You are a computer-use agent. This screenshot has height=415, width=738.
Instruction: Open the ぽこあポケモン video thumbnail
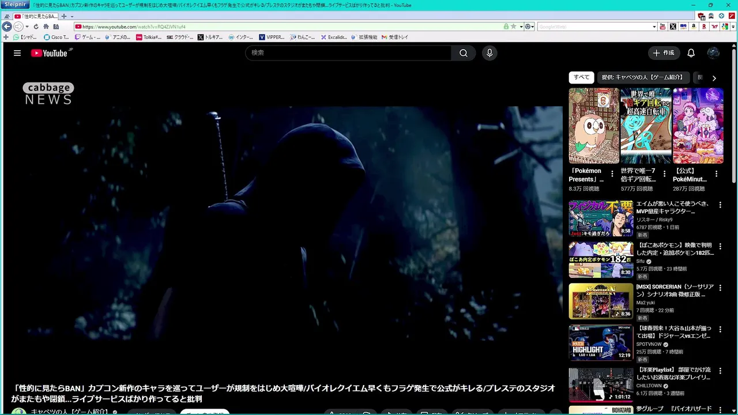click(x=601, y=260)
